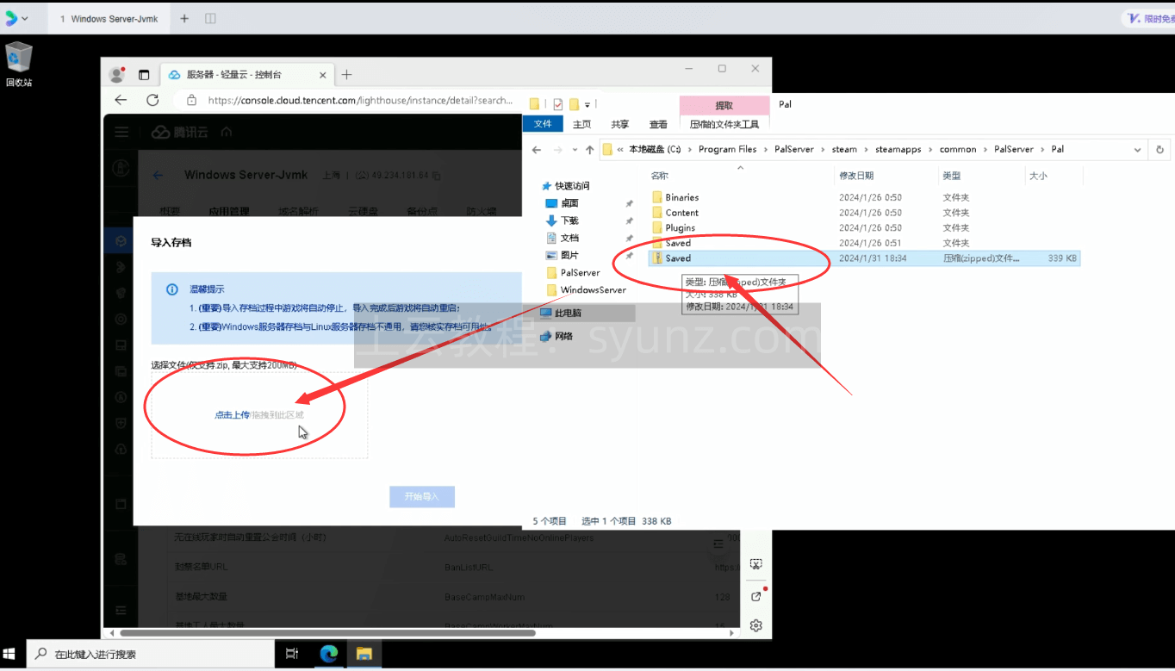
Task: Click the Explorer forward arrow
Action: pyautogui.click(x=557, y=149)
